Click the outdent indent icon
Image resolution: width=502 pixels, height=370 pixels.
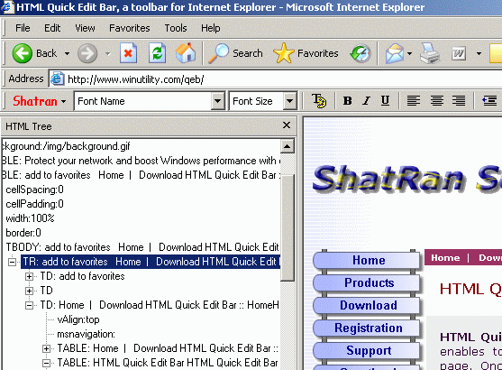pos(489,101)
